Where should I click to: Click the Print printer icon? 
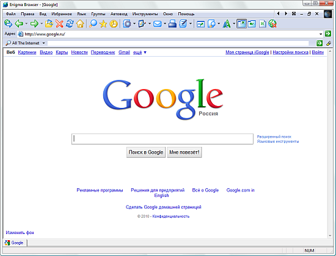click(172, 24)
